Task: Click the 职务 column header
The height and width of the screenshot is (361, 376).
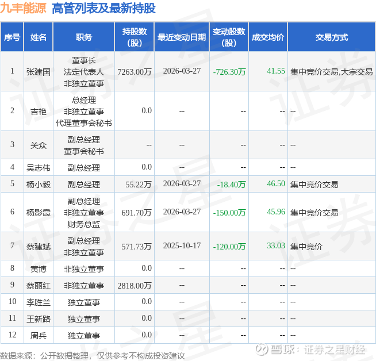Action: [x=84, y=37]
